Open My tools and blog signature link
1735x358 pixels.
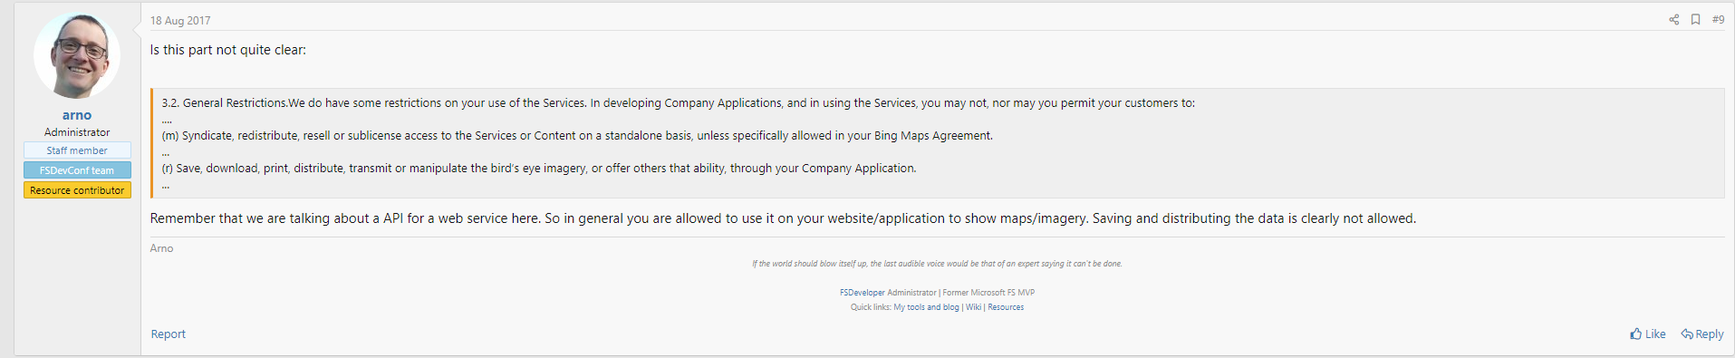coord(926,307)
